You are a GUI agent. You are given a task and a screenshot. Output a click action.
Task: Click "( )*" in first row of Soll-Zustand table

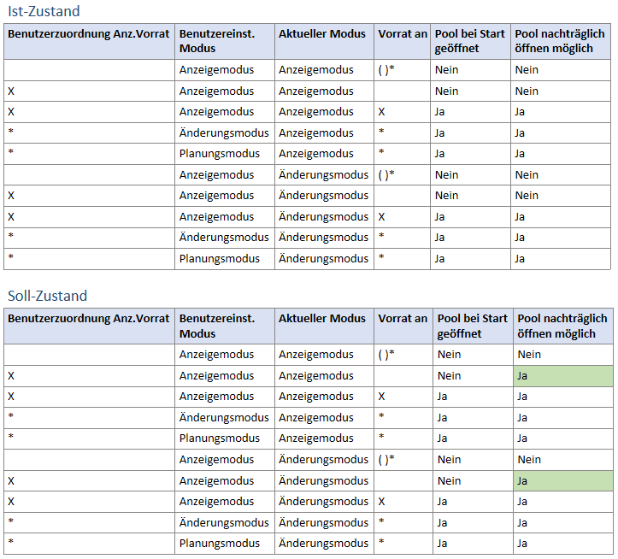[x=386, y=355]
